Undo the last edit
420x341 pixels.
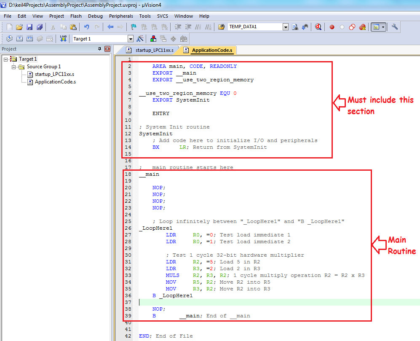86,27
